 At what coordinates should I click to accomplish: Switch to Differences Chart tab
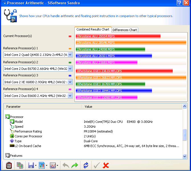(125, 30)
